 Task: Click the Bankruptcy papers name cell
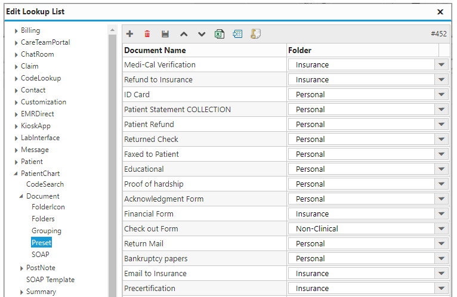pyautogui.click(x=204, y=258)
